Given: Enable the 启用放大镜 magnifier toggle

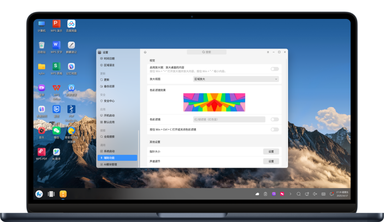Looking at the screenshot, I should [x=274, y=69].
